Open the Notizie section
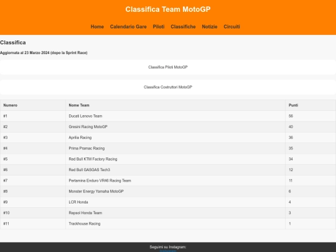Viewport: 336px width, 252px height. pyautogui.click(x=210, y=27)
